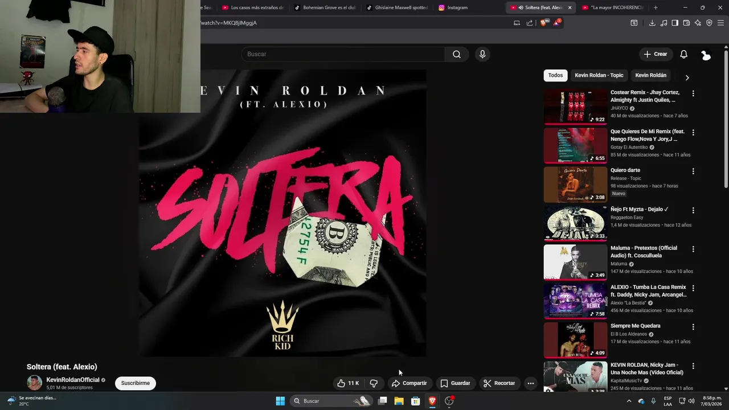Open options menu for Costear Remix video

tap(693, 93)
